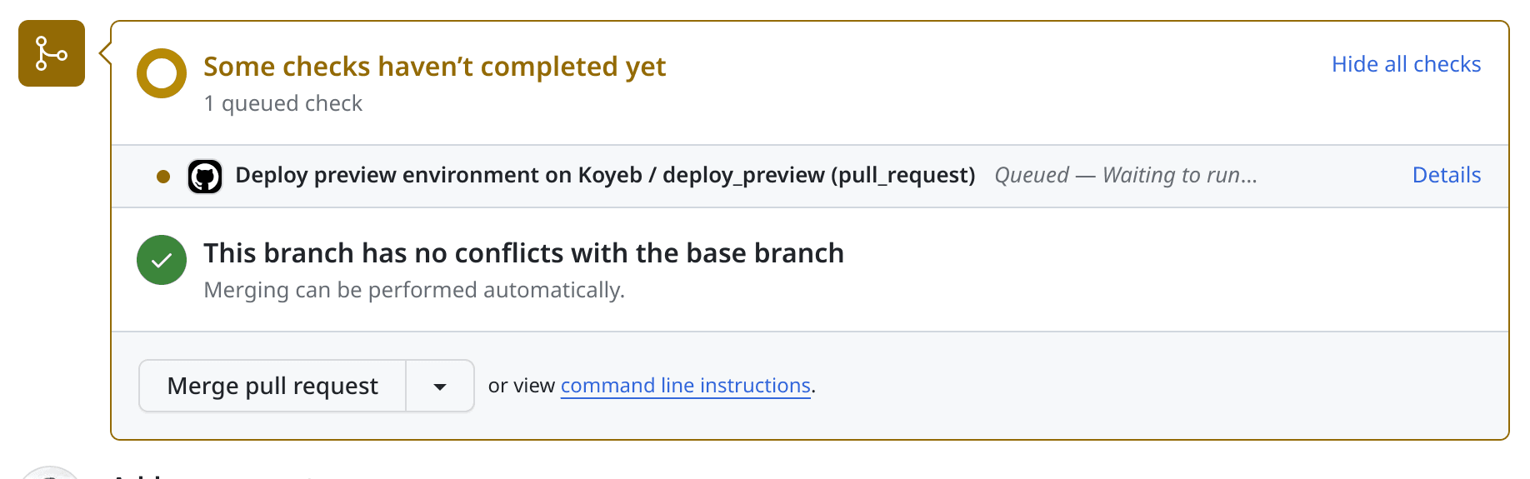Screen dimensions: 1530x479
Task: Click the GitHub Actions logo avatar
Action: click(x=205, y=177)
